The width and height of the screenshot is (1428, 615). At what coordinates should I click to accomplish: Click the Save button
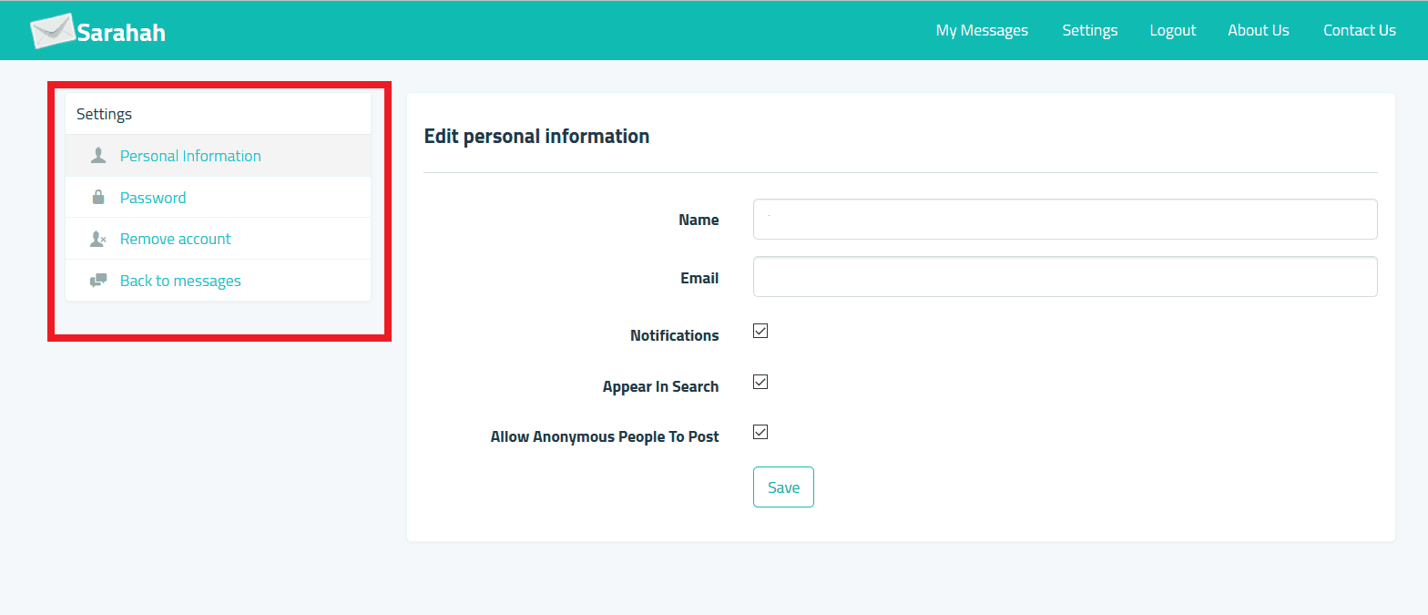pos(783,487)
